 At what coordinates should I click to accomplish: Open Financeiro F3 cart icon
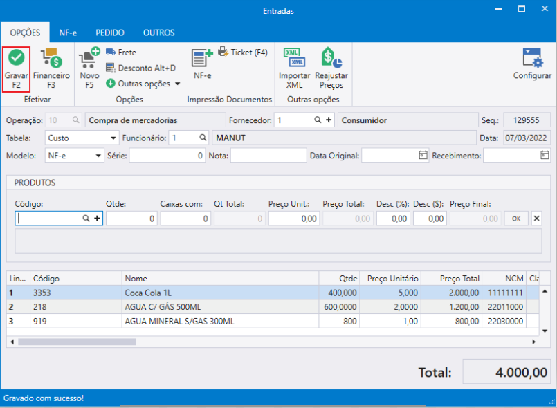pyautogui.click(x=51, y=58)
